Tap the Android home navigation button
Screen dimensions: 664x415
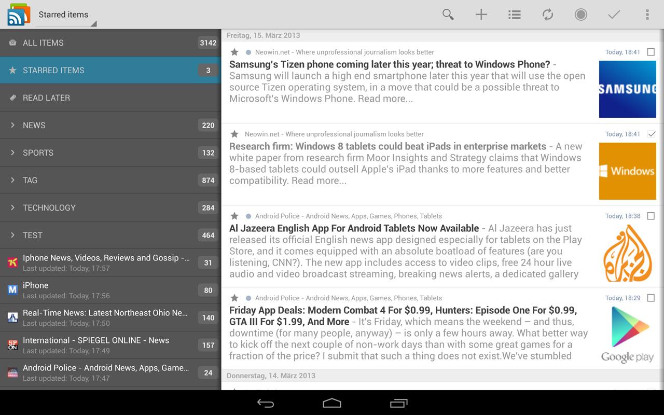(331, 403)
